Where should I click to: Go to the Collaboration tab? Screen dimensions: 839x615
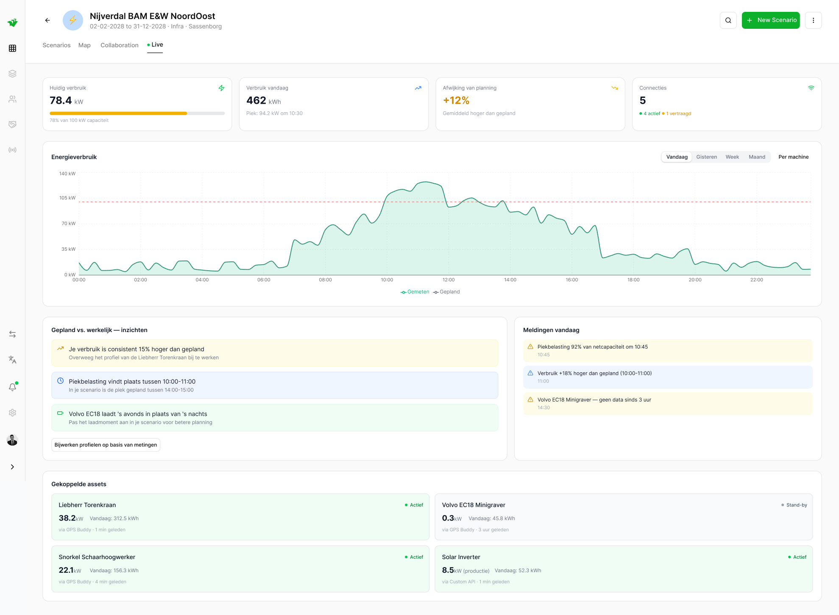coord(119,45)
